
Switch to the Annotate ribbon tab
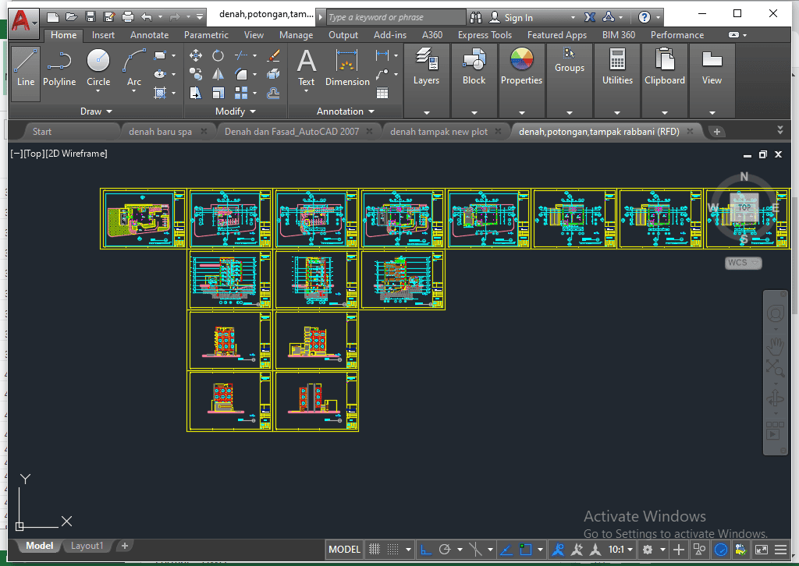coord(149,35)
